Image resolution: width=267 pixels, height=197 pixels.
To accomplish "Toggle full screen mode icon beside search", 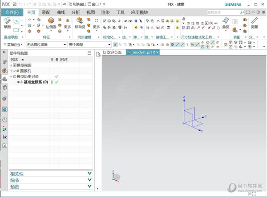I will (x=248, y=12).
